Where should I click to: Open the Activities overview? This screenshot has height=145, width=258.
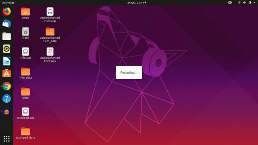pyautogui.click(x=8, y=2)
